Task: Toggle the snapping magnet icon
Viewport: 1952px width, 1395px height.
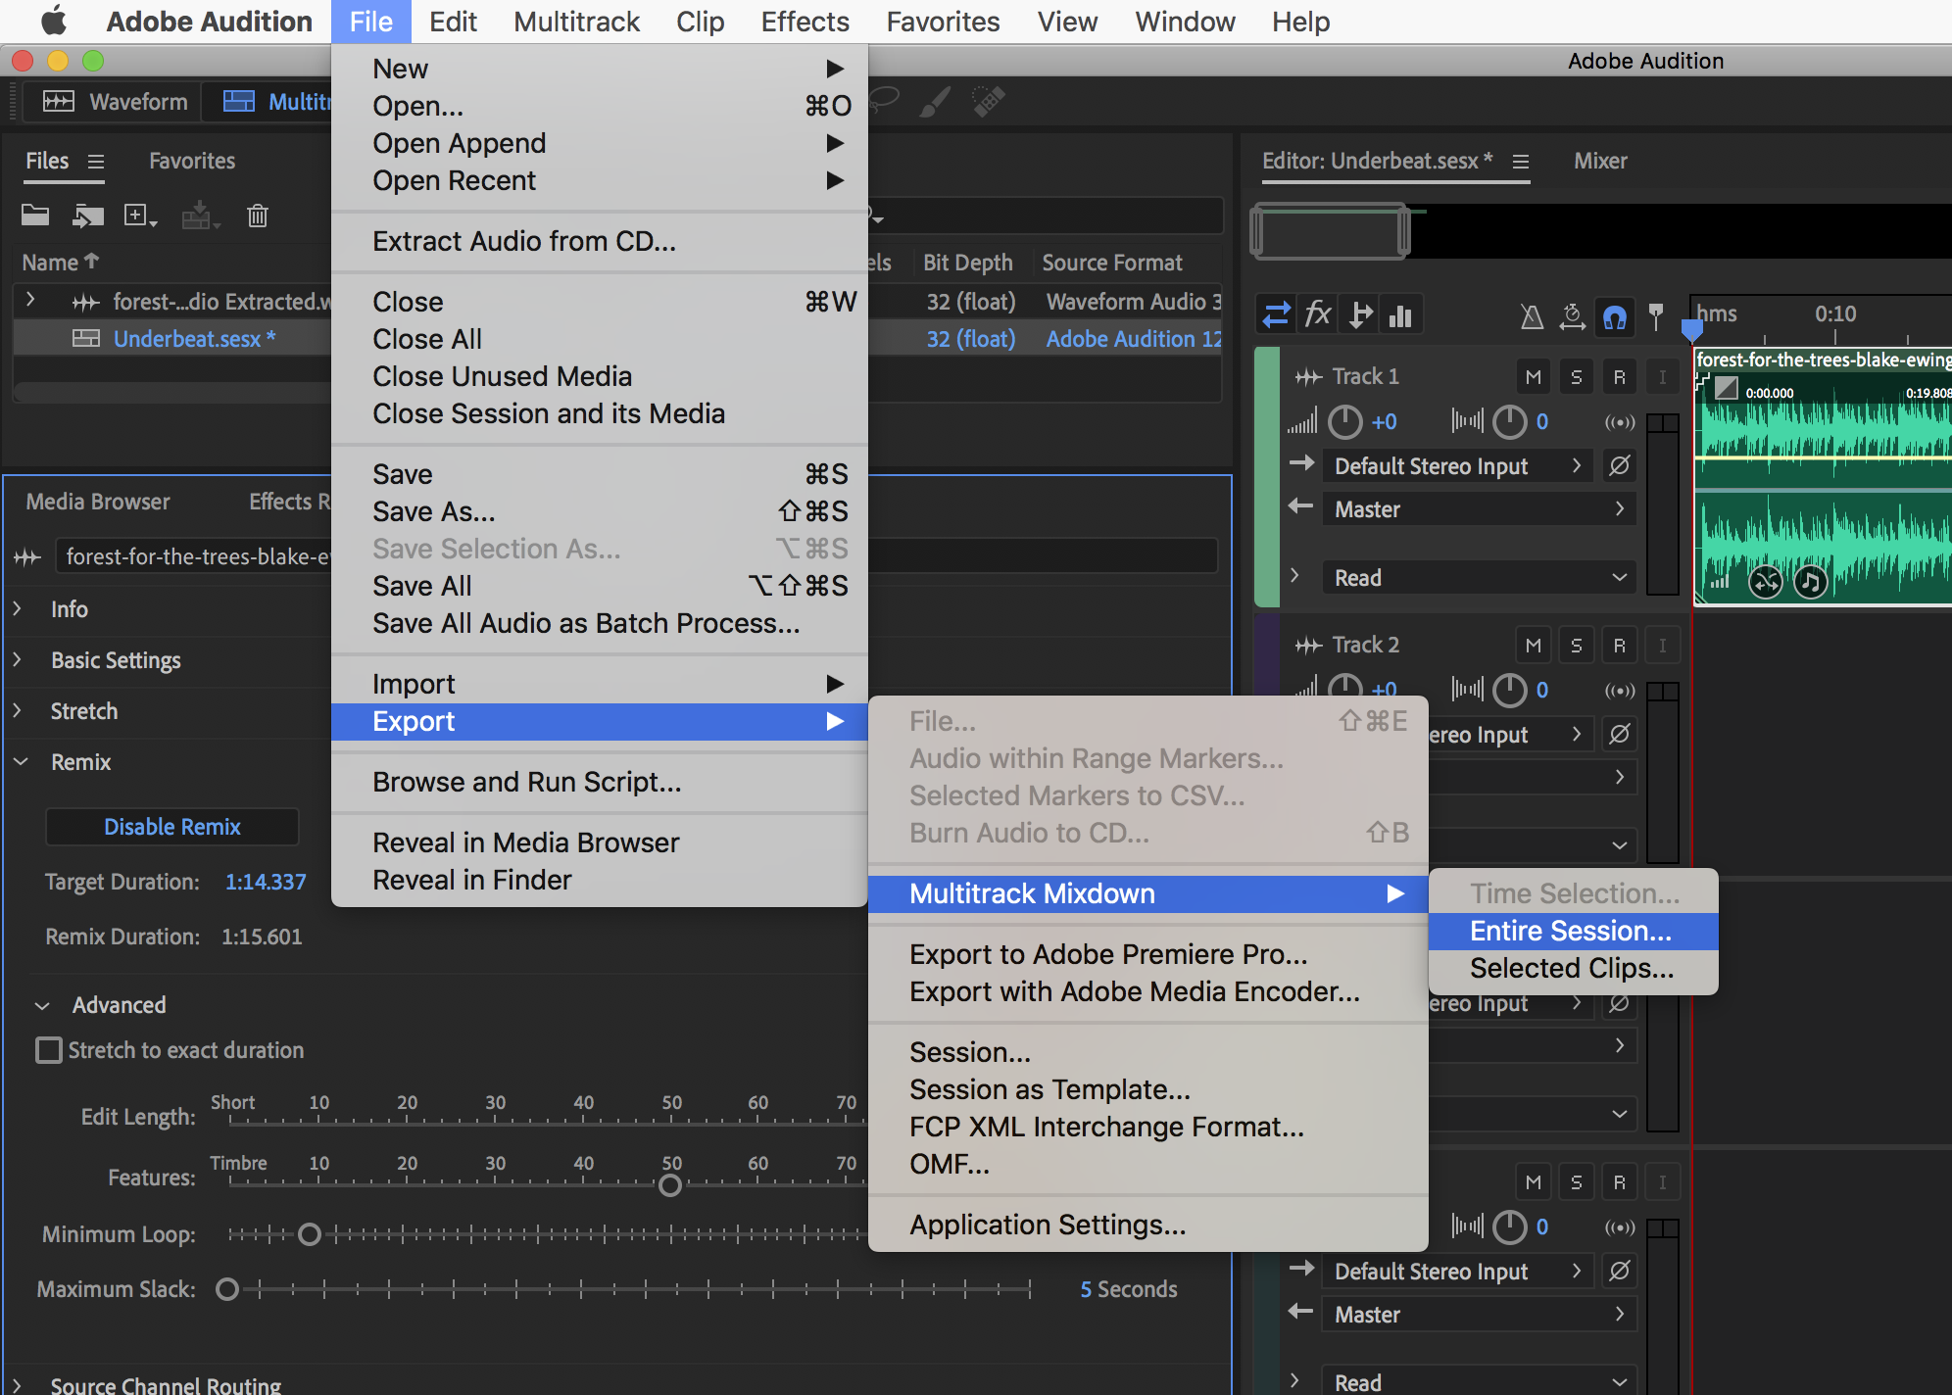Action: 1615,316
